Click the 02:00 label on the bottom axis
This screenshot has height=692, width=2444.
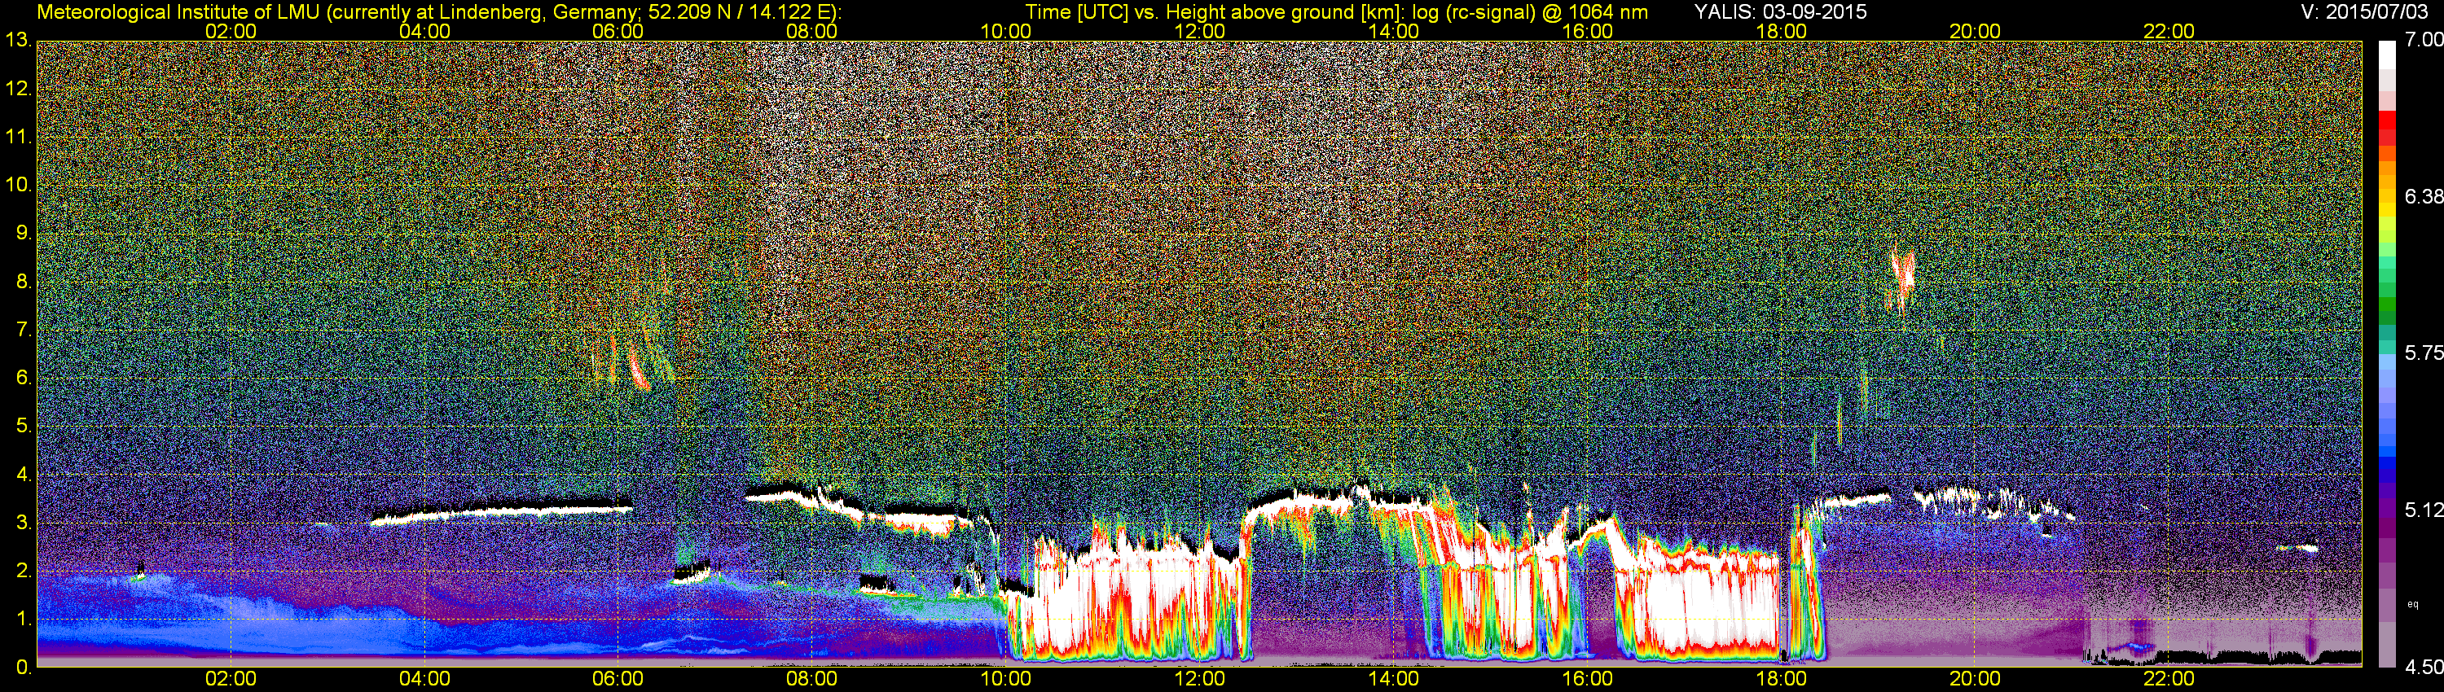(231, 680)
